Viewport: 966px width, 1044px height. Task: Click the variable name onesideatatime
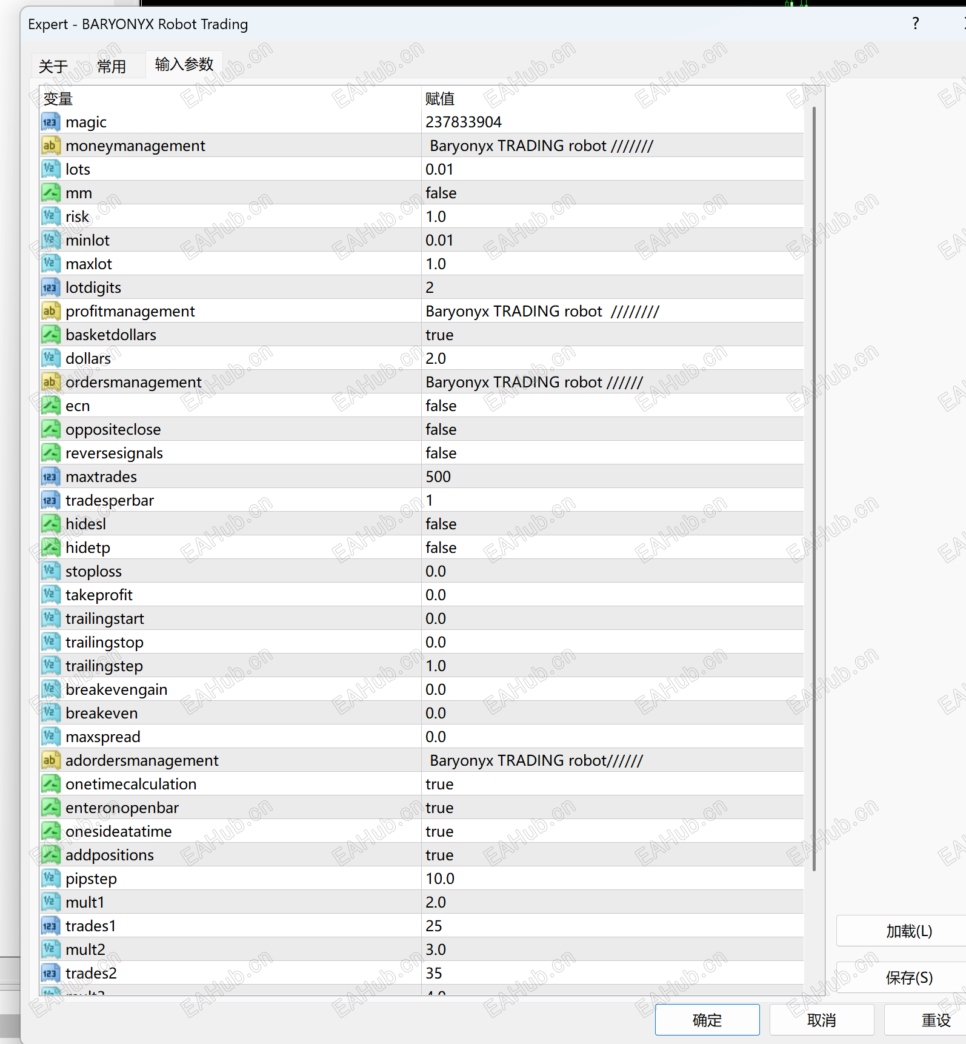point(119,831)
